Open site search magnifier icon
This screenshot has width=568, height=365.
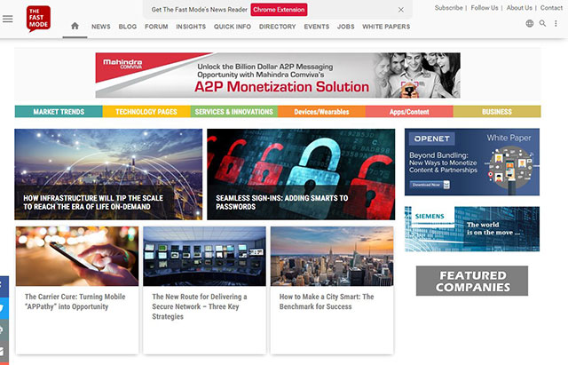click(542, 24)
